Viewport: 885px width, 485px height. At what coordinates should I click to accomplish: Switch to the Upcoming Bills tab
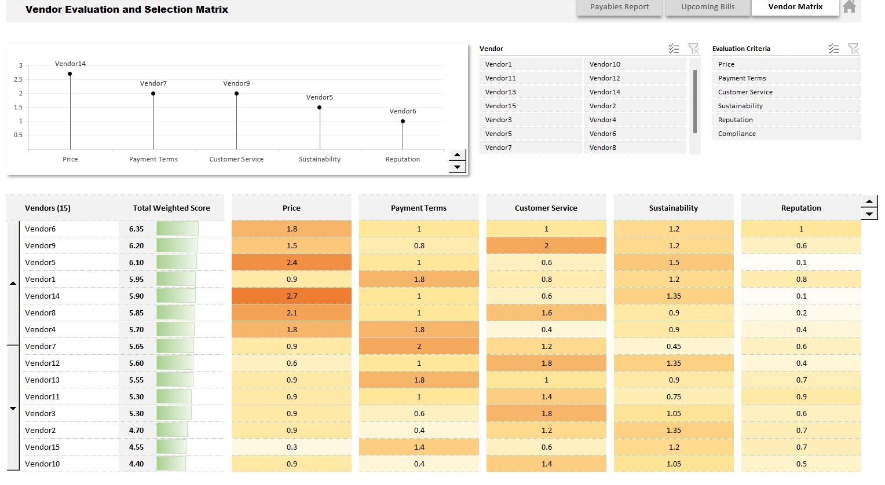point(708,7)
